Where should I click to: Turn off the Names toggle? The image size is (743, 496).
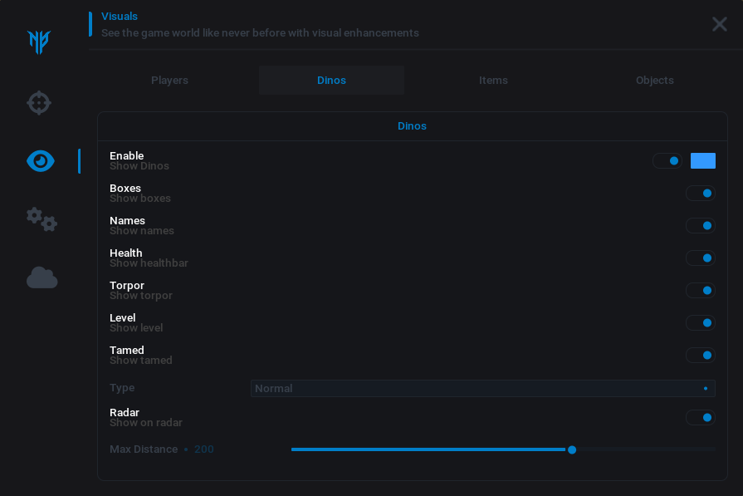click(x=700, y=226)
